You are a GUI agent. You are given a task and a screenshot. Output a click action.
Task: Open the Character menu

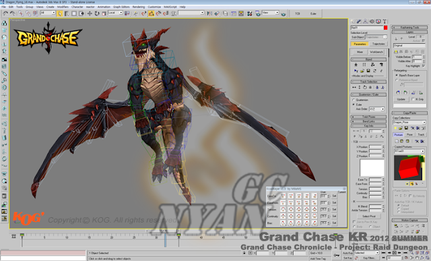77,7
